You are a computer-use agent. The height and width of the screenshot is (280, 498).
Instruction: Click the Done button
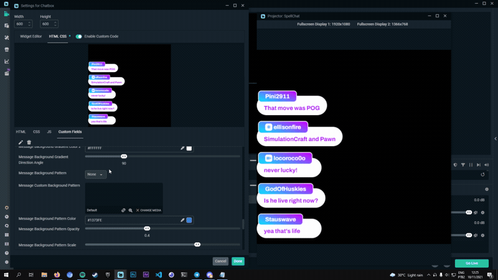click(238, 261)
